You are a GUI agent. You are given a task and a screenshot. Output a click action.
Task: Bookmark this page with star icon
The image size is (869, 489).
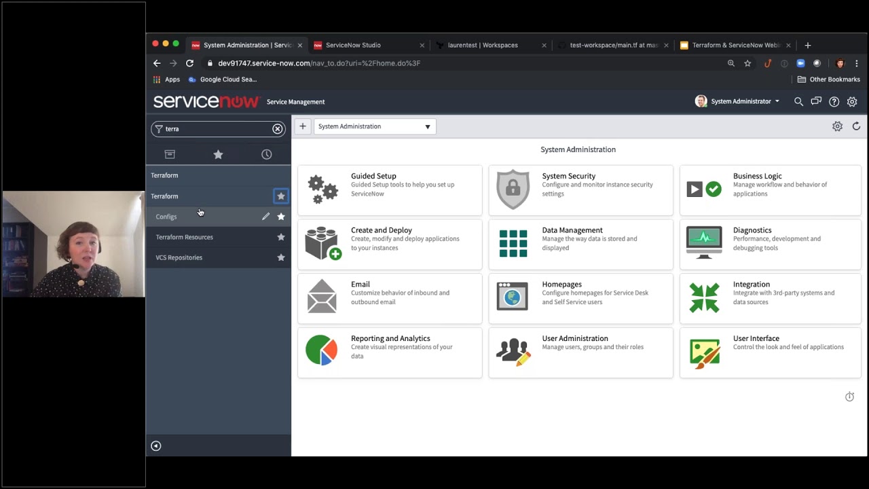pos(747,63)
